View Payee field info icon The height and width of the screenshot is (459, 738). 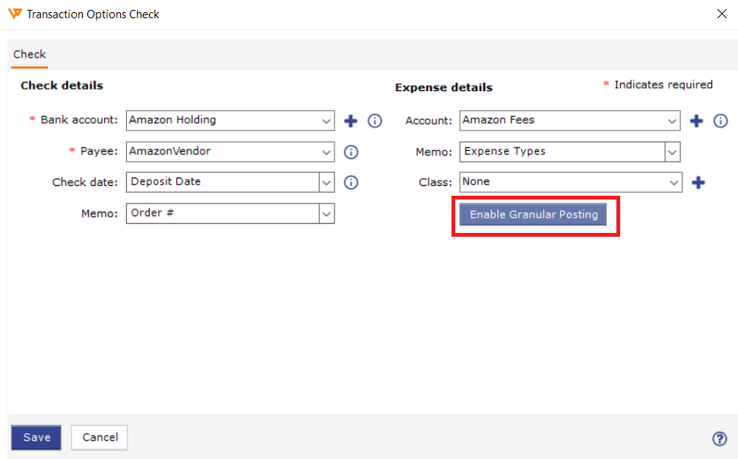[351, 152]
